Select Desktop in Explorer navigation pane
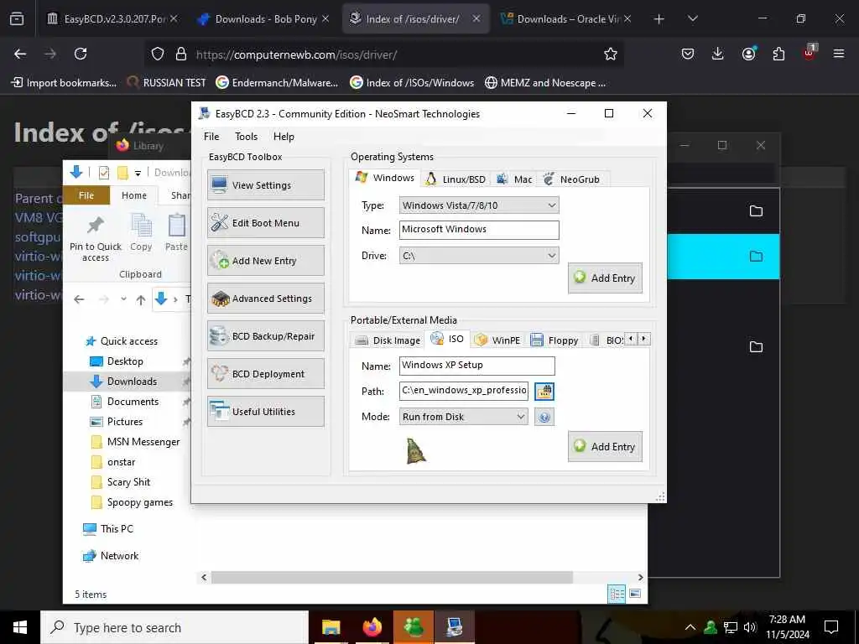859x644 pixels. [117, 361]
